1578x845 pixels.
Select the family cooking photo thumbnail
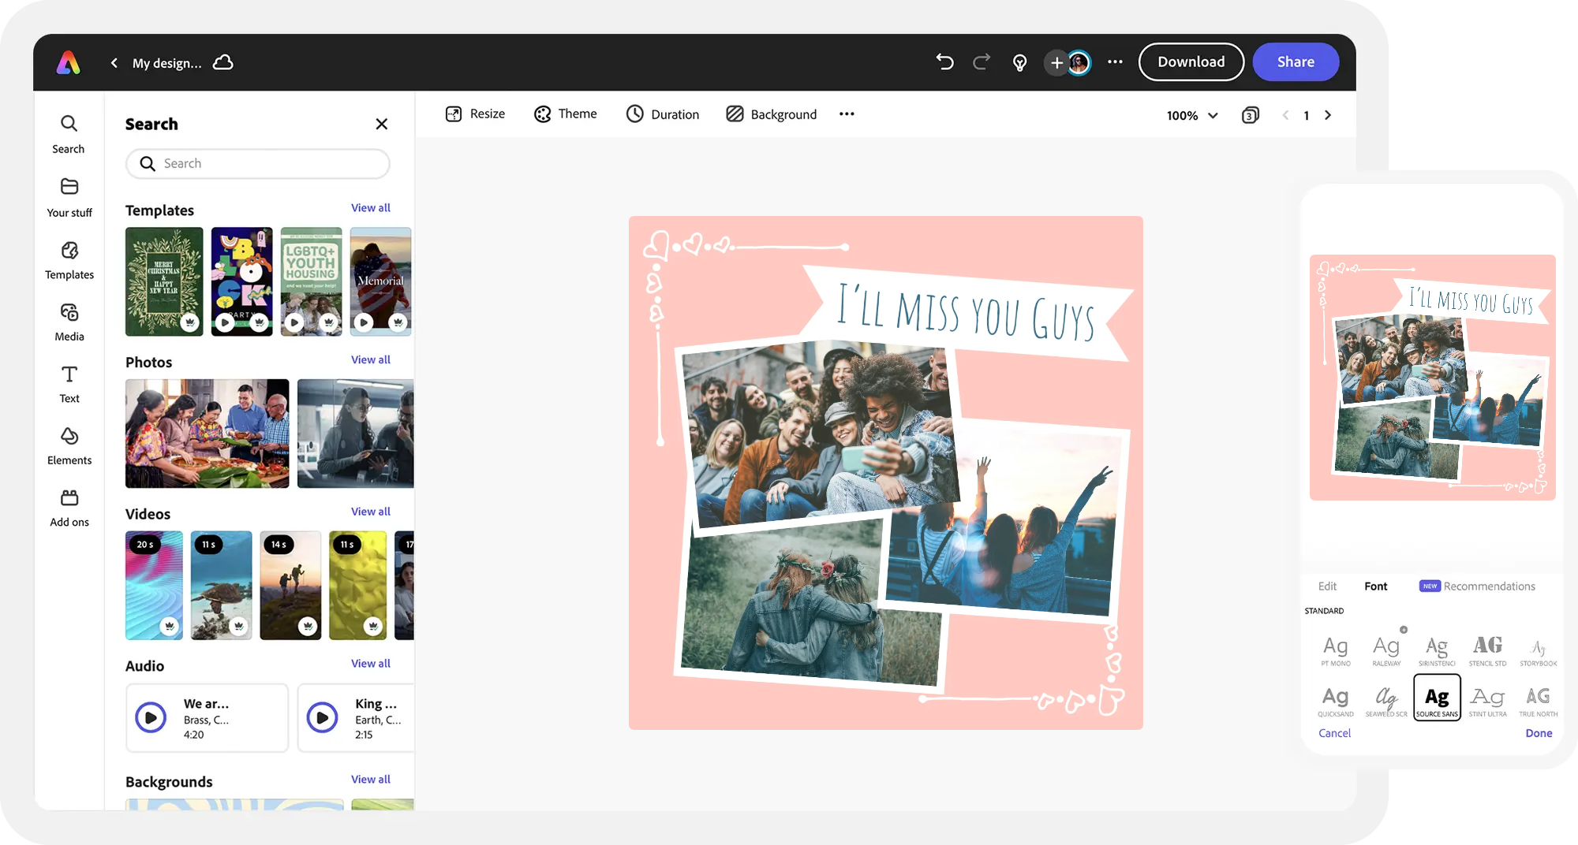coord(208,434)
